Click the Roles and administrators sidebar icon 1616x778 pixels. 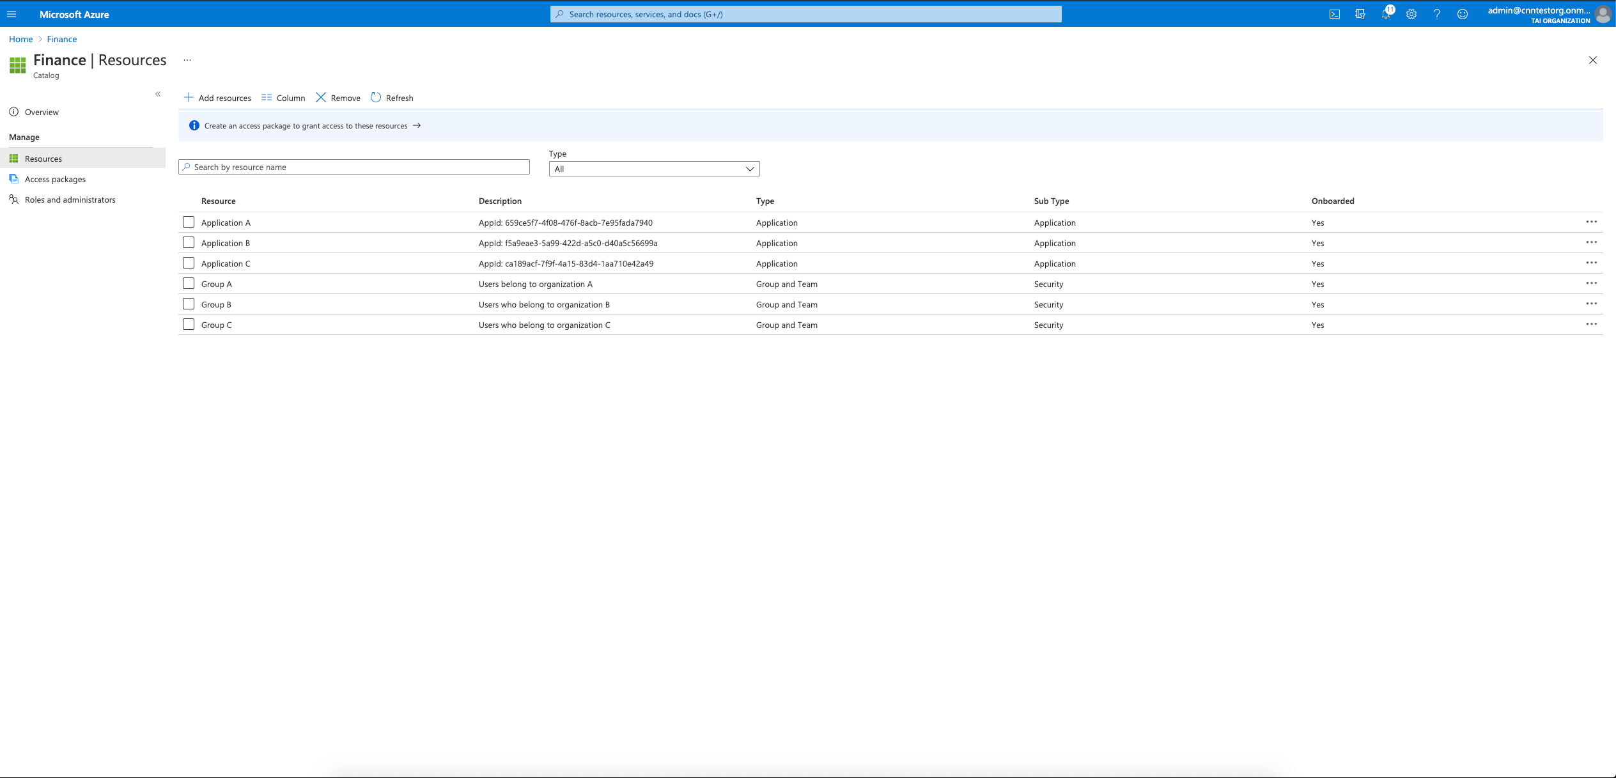click(x=14, y=199)
